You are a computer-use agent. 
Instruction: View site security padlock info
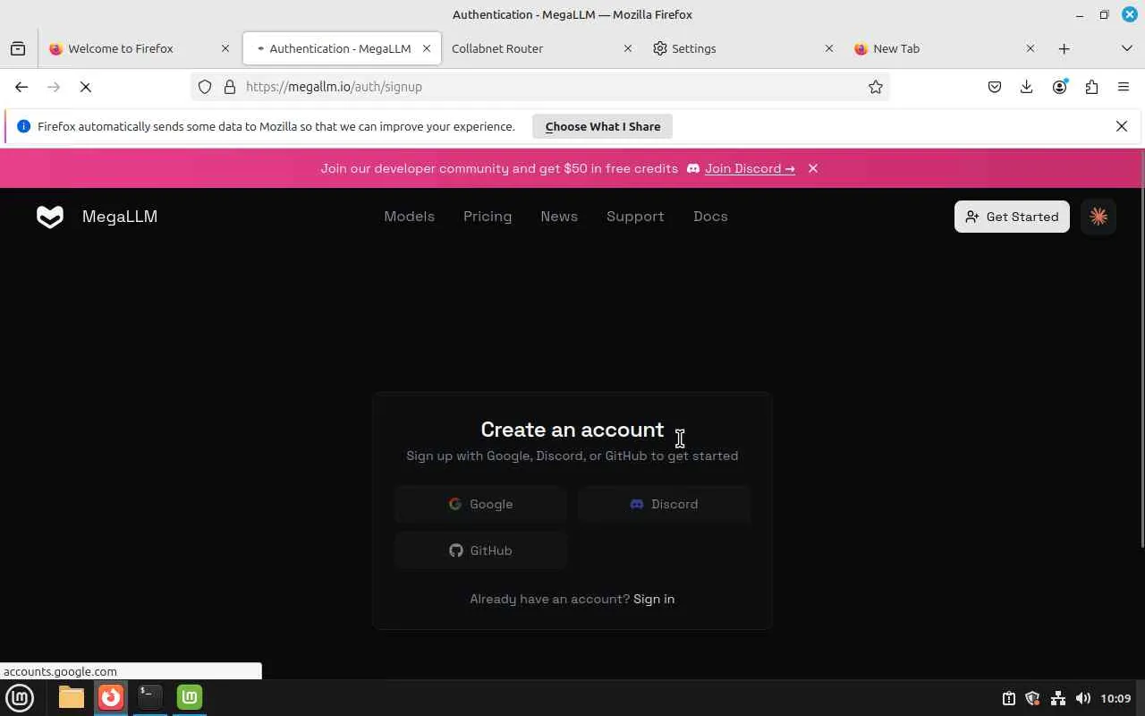pos(230,87)
